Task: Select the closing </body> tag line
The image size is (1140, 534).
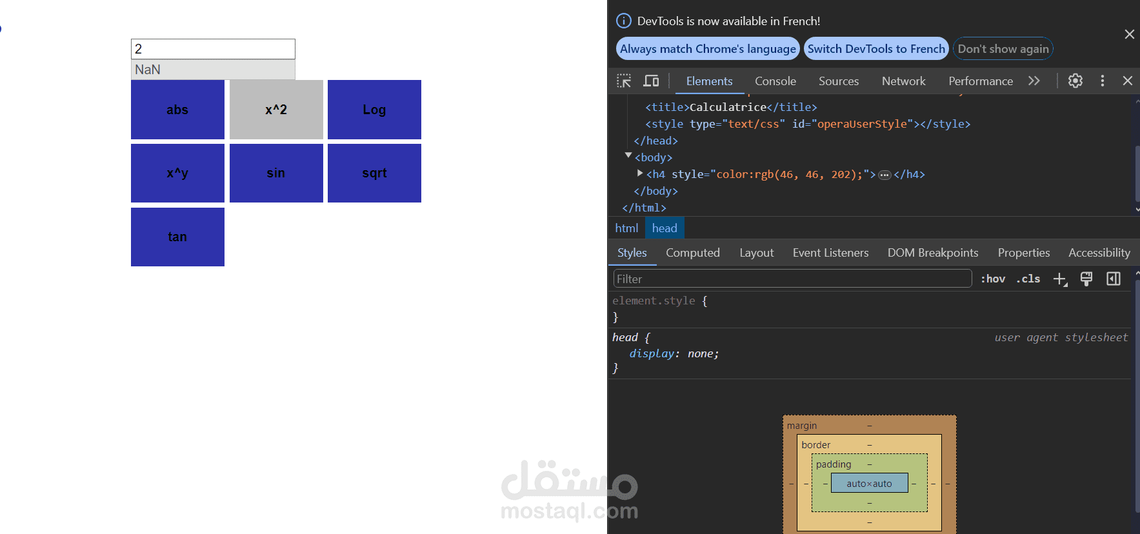Action: 655,191
